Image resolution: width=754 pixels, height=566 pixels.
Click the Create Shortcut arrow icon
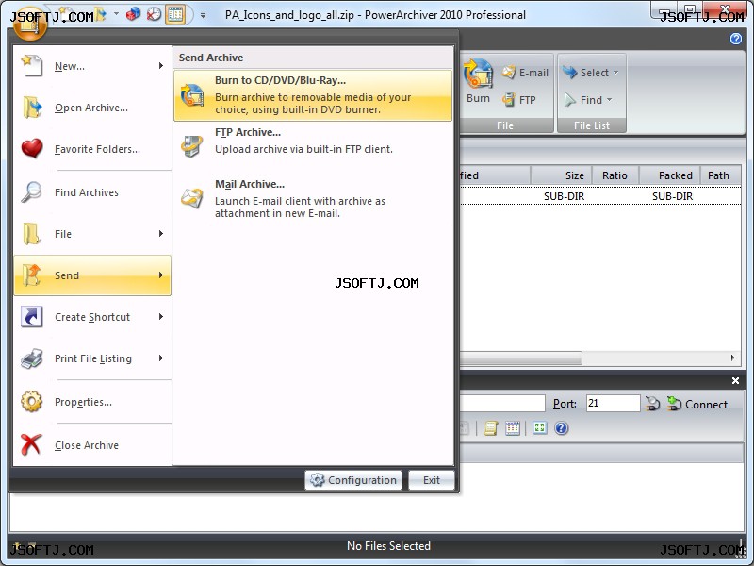pyautogui.click(x=32, y=317)
